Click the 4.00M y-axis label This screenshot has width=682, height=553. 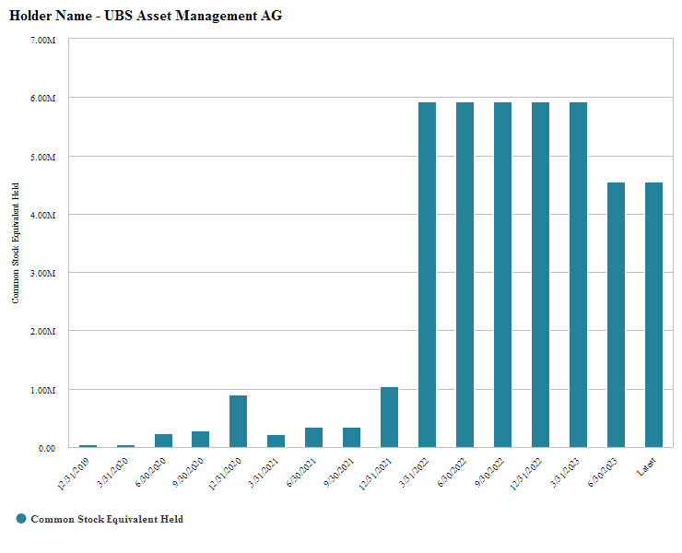click(42, 216)
